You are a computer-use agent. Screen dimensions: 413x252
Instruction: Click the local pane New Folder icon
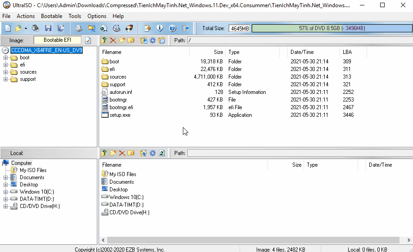113,153
